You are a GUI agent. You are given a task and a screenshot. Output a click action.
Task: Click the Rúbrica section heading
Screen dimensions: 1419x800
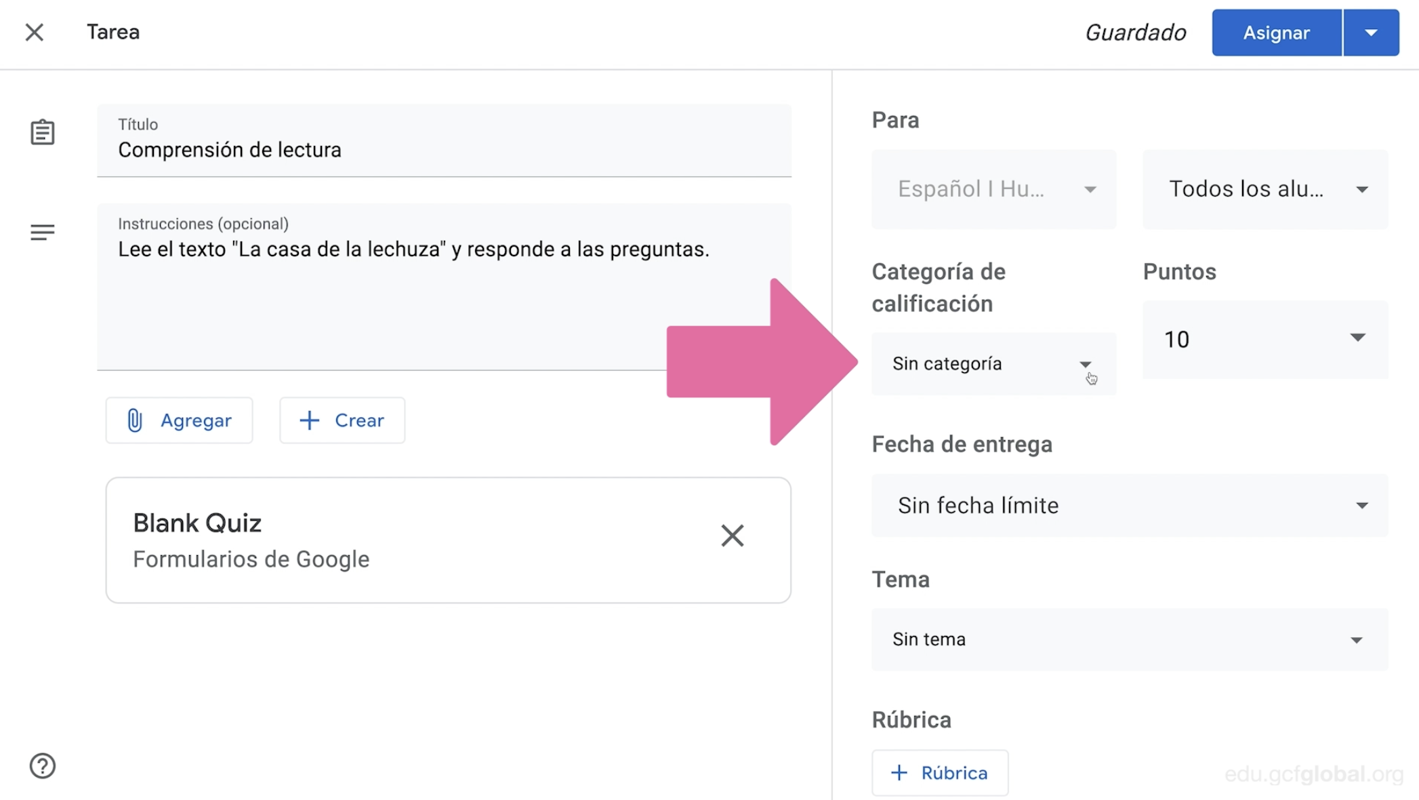click(911, 719)
